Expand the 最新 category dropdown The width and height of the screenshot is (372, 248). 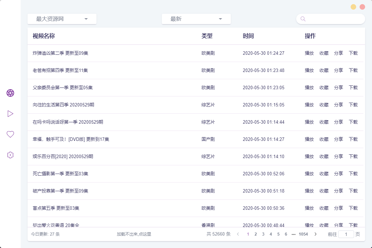click(196, 19)
